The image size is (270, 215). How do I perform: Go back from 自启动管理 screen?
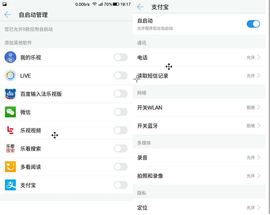[7, 15]
